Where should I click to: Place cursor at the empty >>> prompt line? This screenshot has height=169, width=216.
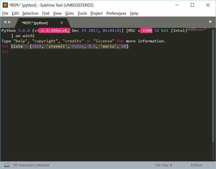tap(5, 52)
